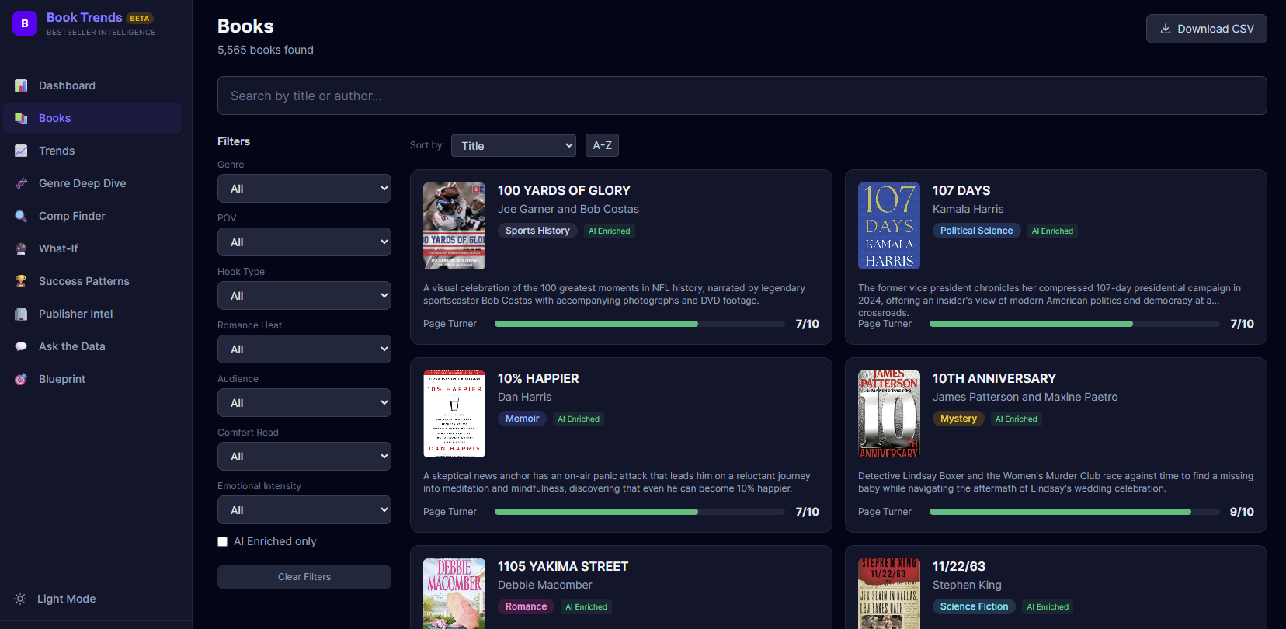Click the Trends chart icon

(x=21, y=151)
